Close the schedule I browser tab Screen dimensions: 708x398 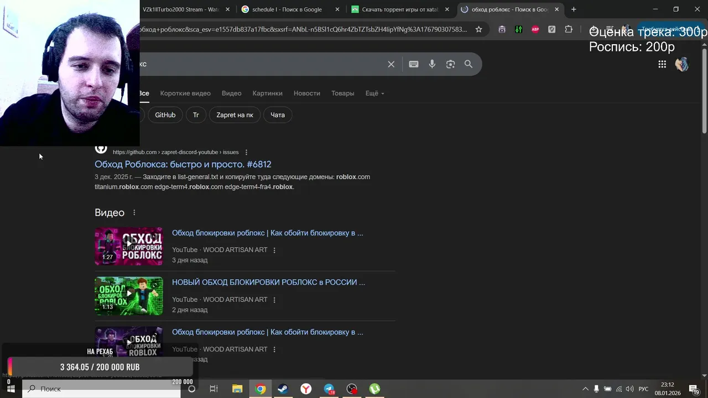337,9
